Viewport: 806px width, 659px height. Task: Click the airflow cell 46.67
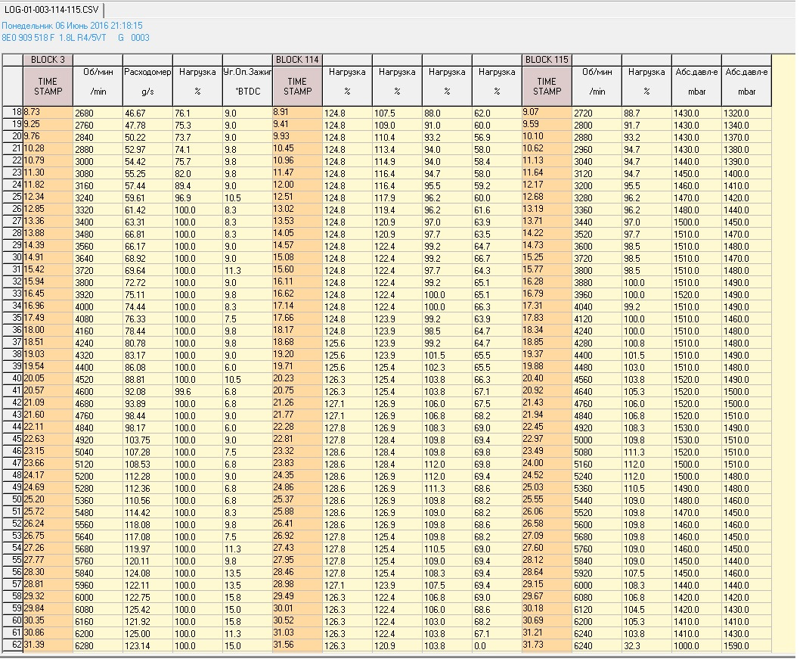[x=147, y=113]
